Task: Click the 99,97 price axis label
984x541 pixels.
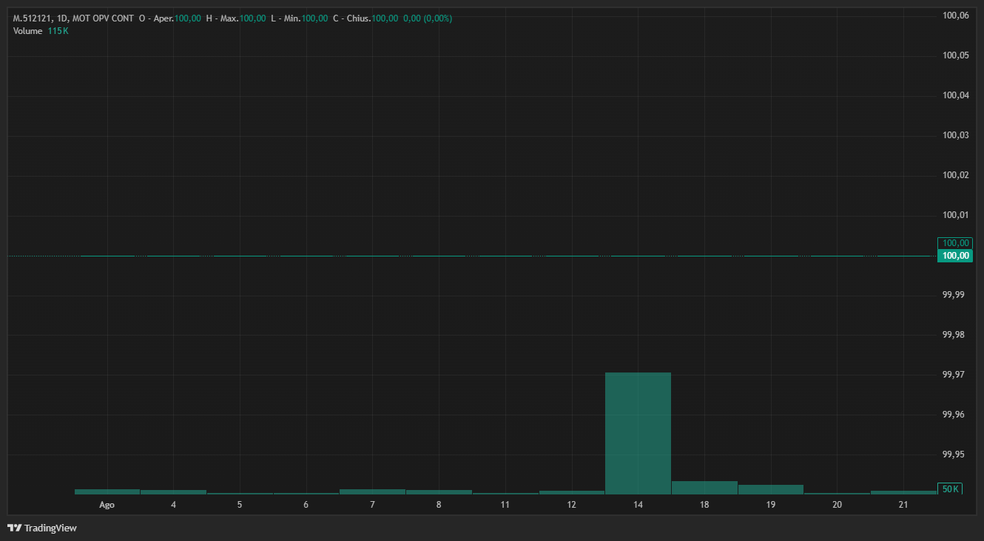Action: coord(952,375)
